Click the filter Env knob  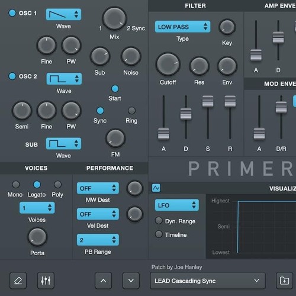pyautogui.click(x=227, y=66)
